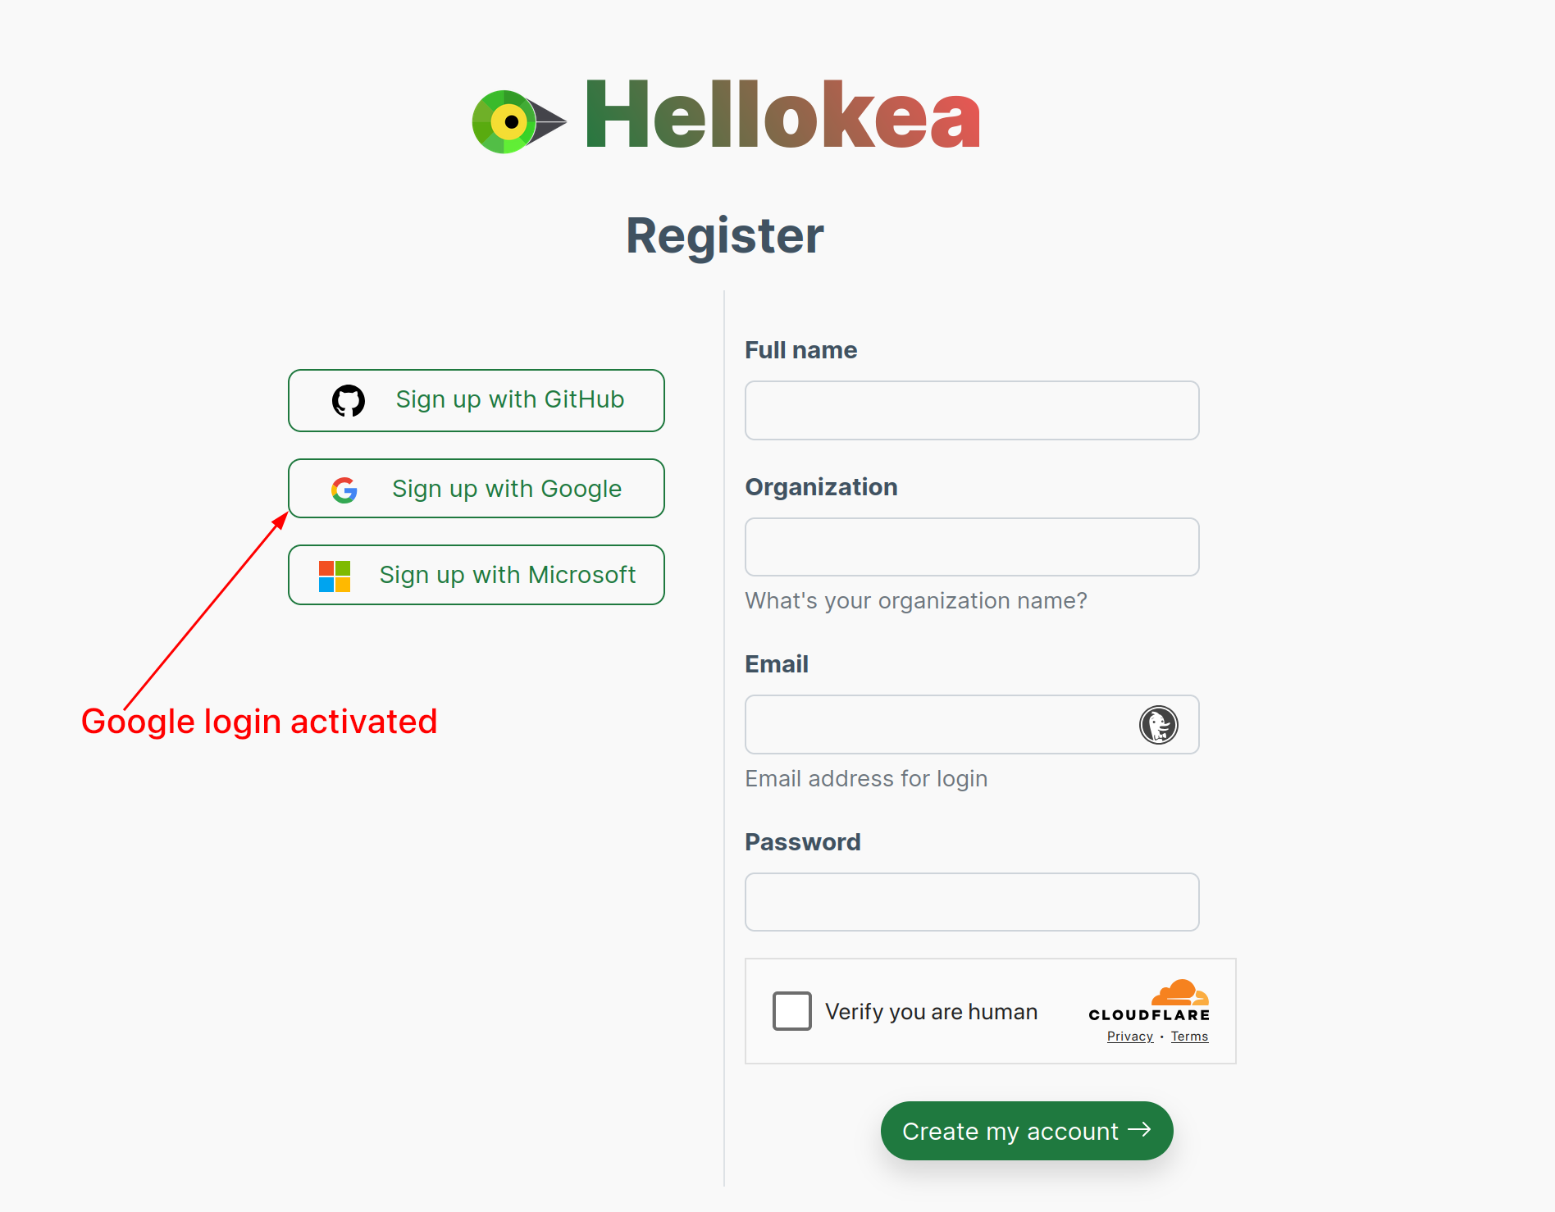
Task: Click the Microsoft squares icon
Action: coord(334,575)
